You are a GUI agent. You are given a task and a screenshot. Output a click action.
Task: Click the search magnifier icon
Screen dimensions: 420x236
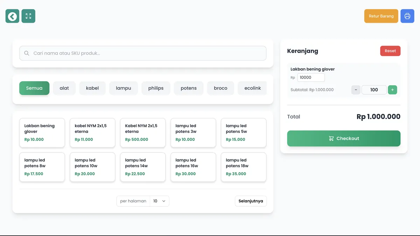coord(27,53)
